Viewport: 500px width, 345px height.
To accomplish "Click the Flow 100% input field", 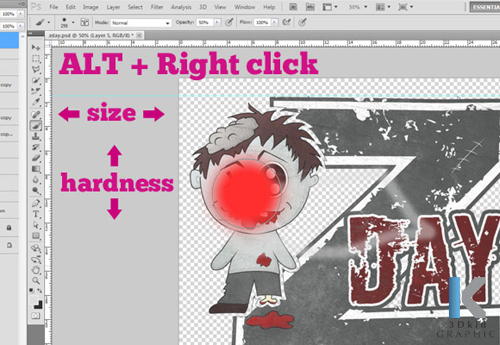I will point(262,22).
